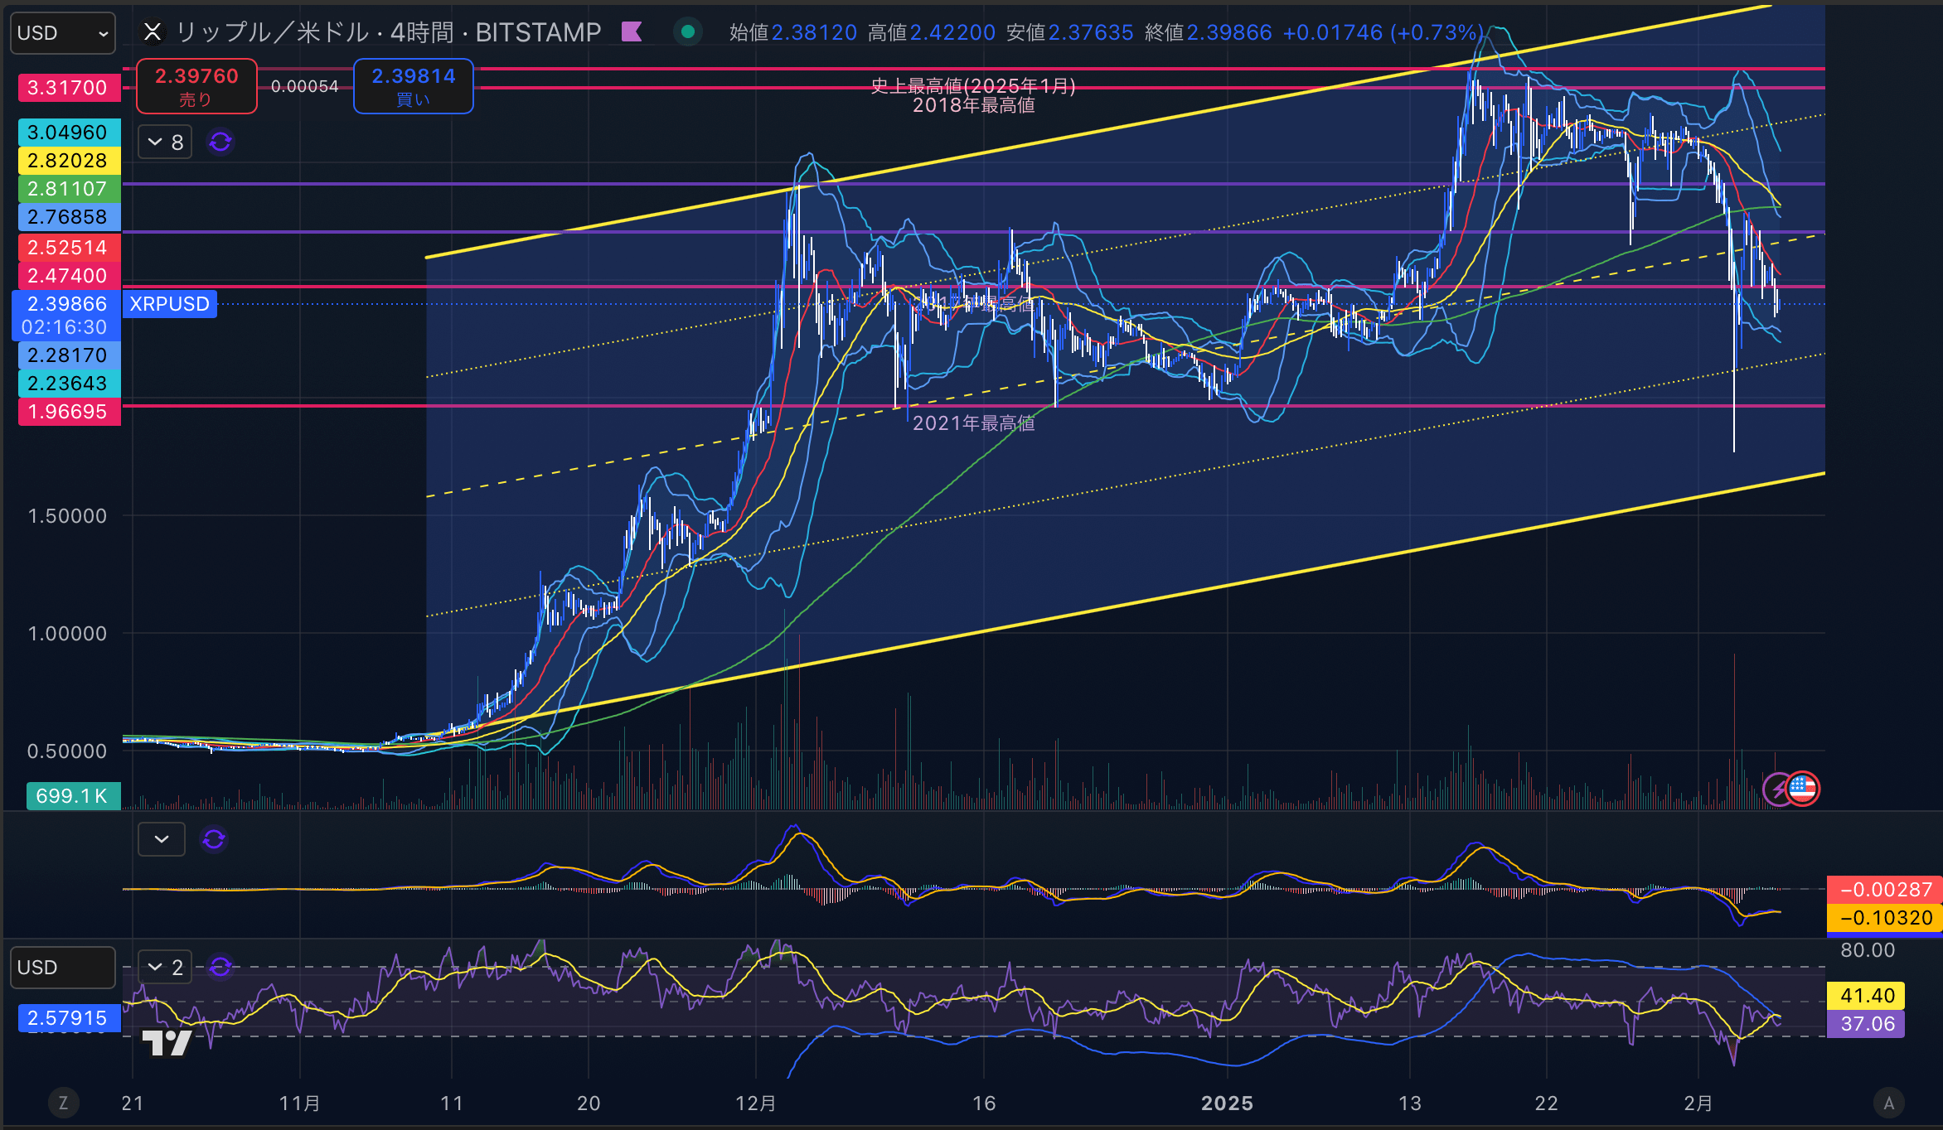
Task: Click the 高値 2.42200 high value
Action: (932, 32)
